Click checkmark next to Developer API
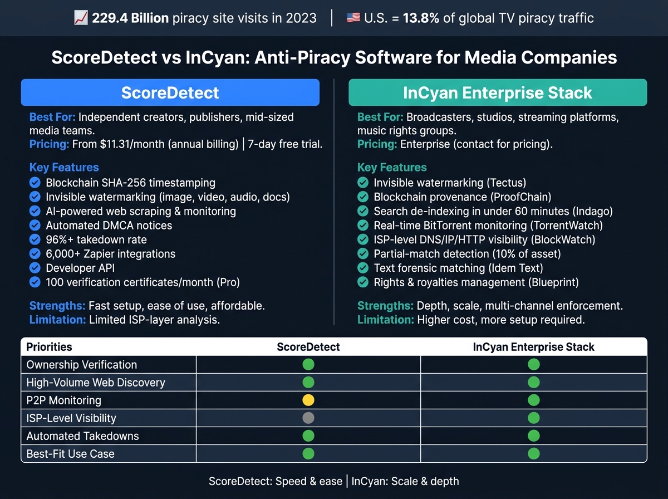668x499 pixels. (x=35, y=268)
